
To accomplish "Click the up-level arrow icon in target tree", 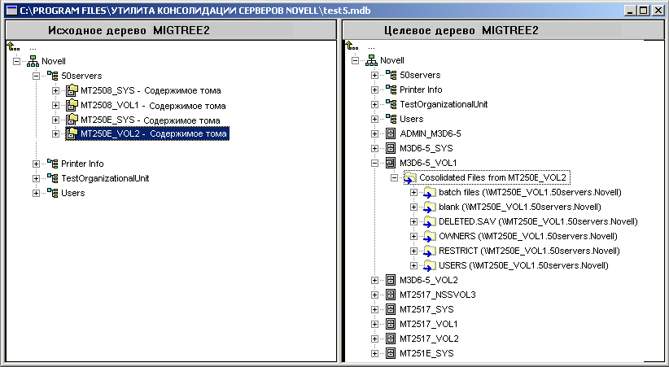I will [x=352, y=46].
